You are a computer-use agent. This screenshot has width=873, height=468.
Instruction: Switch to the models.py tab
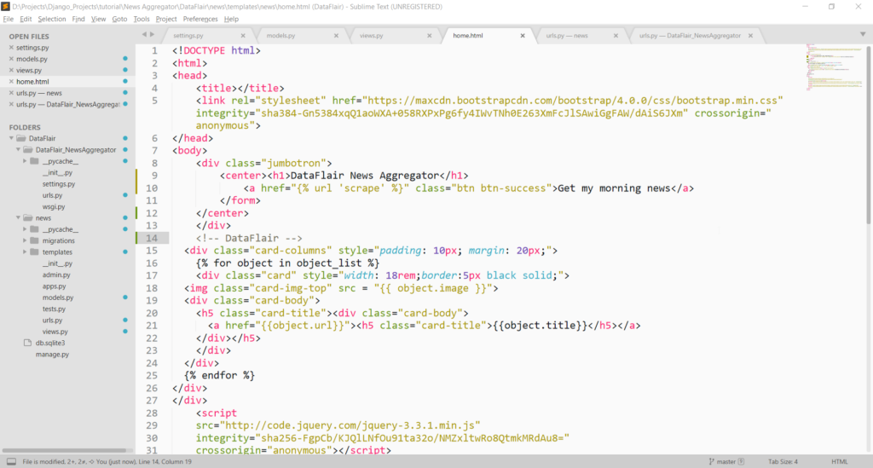pos(280,36)
